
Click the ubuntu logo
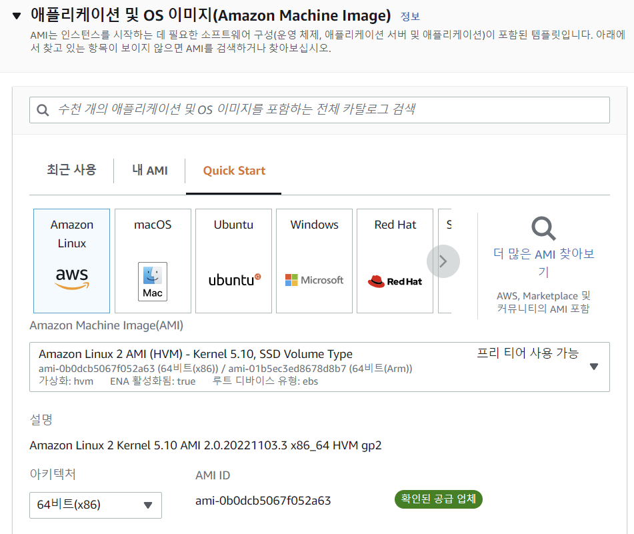tap(235, 280)
